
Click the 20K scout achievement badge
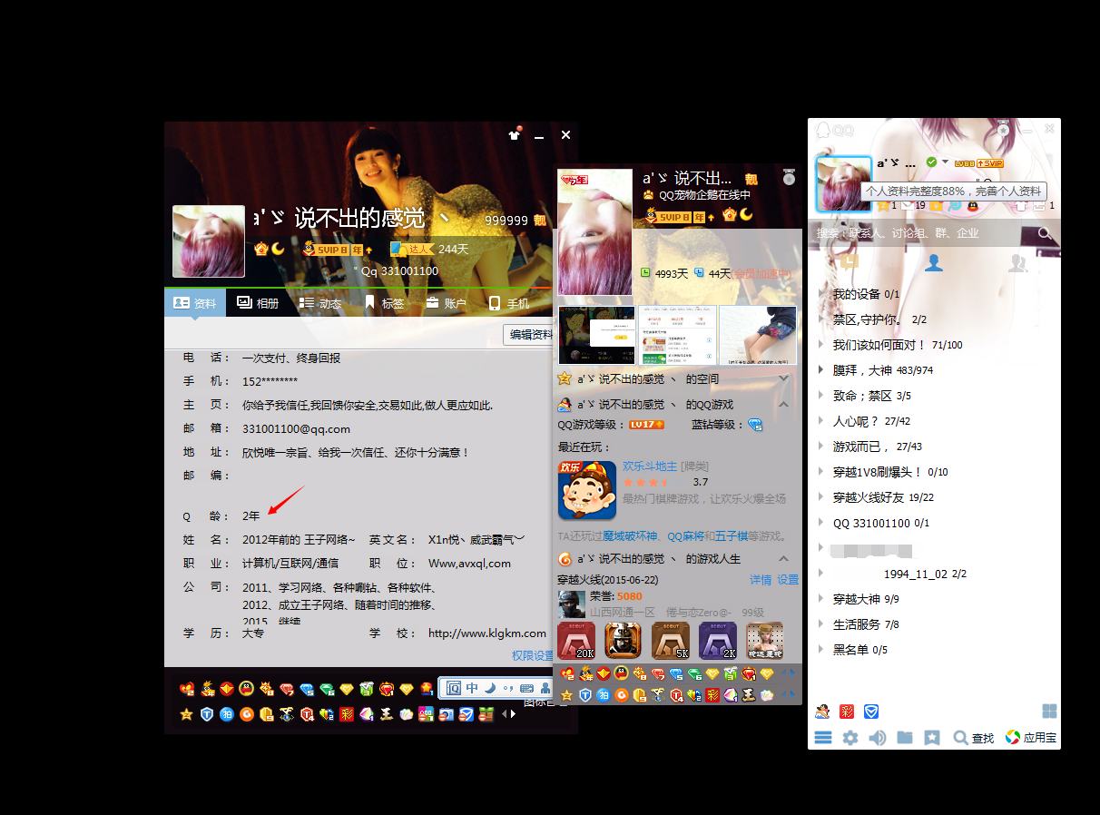[x=576, y=641]
